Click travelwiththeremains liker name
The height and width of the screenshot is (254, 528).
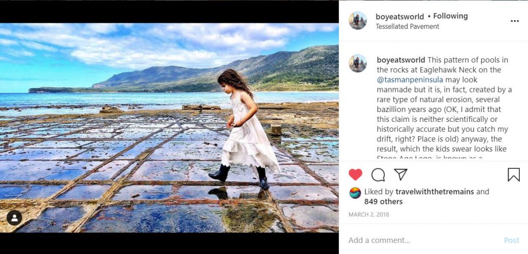(434, 192)
